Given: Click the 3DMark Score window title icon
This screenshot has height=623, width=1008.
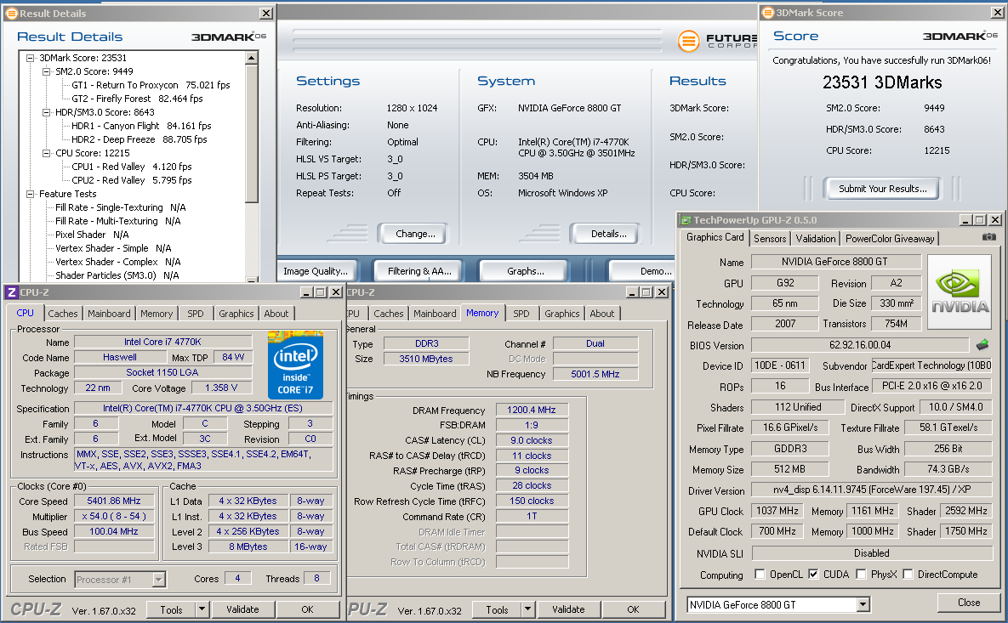Looking at the screenshot, I should click(x=767, y=12).
